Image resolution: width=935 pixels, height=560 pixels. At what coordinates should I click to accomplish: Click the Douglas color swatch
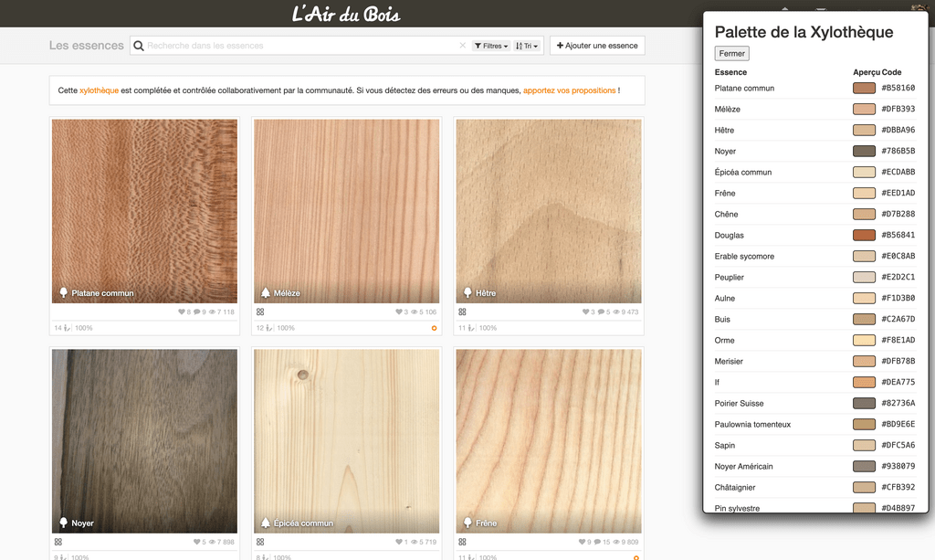tap(864, 236)
